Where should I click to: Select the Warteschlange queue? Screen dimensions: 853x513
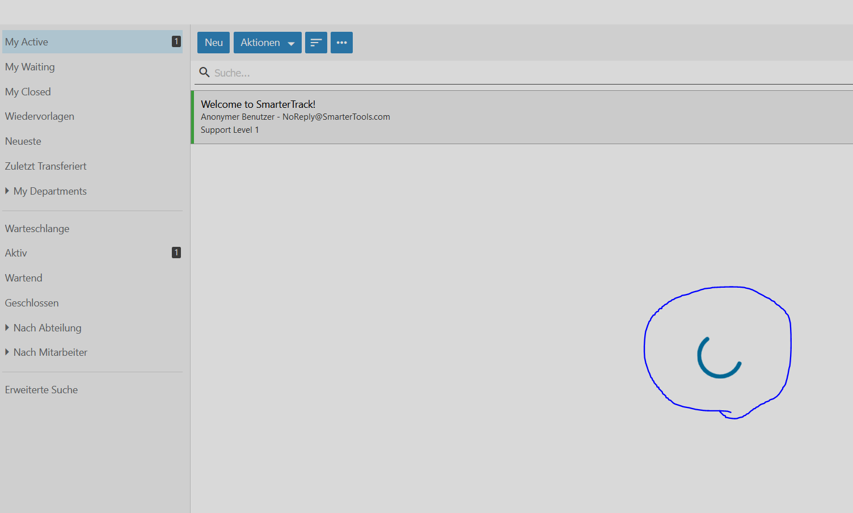[37, 229]
